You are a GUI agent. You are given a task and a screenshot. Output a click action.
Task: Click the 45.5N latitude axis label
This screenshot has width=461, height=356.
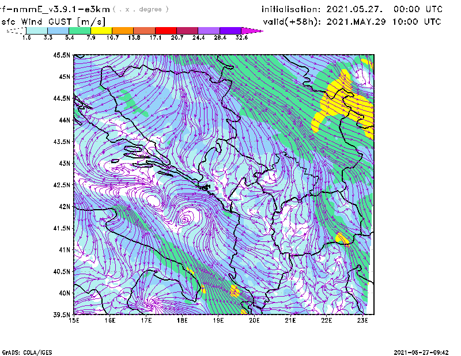62,55
